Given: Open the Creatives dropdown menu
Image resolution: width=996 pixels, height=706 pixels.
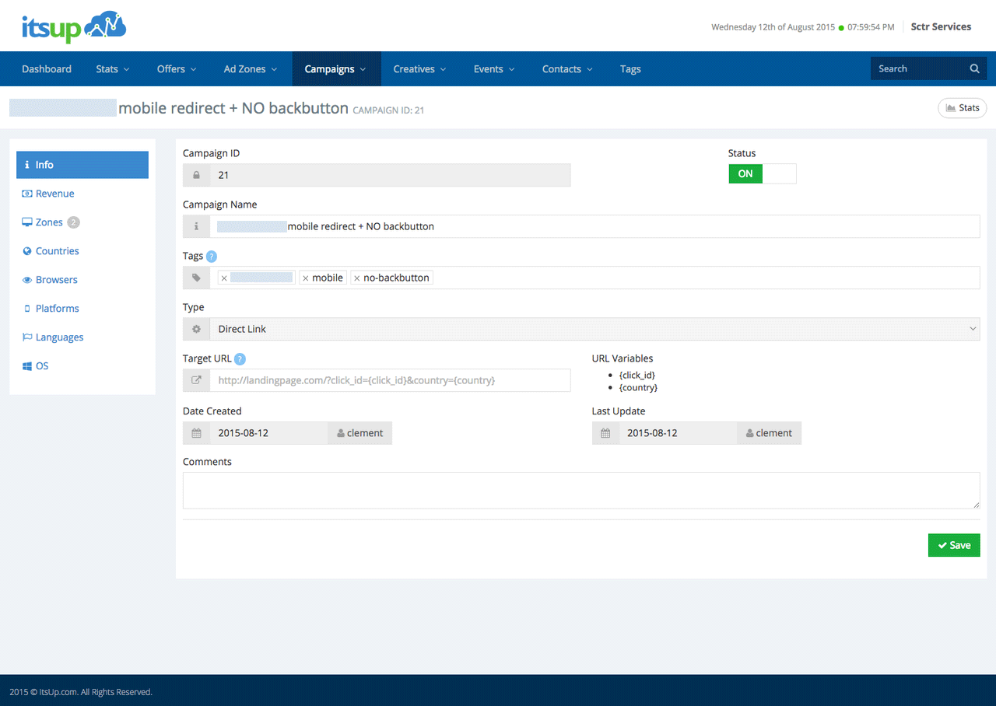Looking at the screenshot, I should [x=419, y=69].
